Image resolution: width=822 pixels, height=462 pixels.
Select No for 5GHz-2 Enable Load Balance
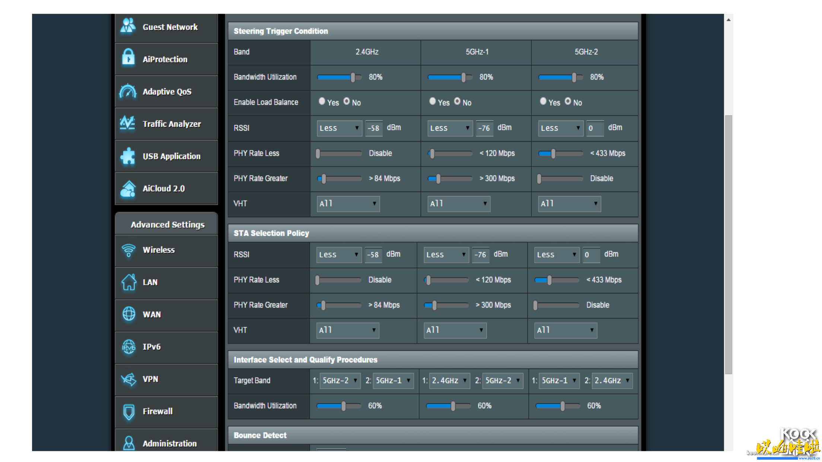tap(568, 101)
